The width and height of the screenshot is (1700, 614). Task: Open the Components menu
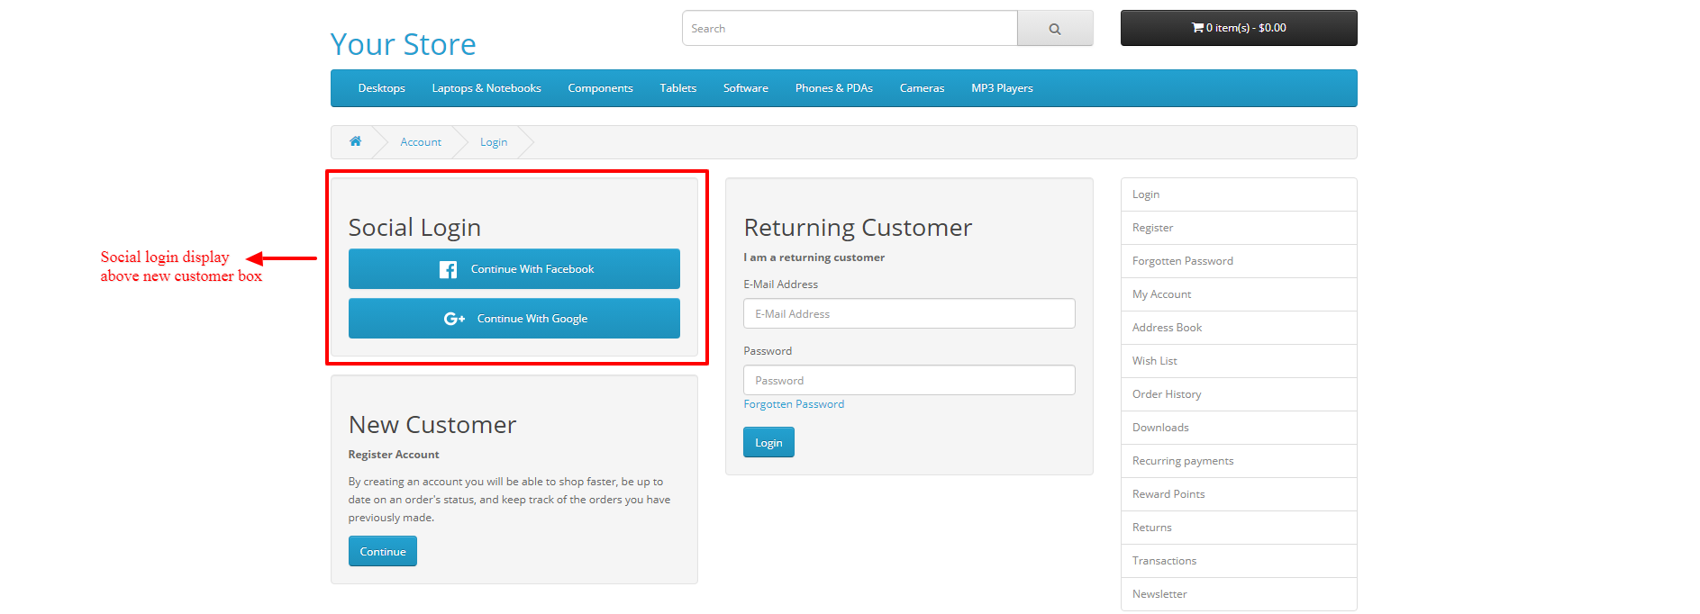tap(600, 88)
